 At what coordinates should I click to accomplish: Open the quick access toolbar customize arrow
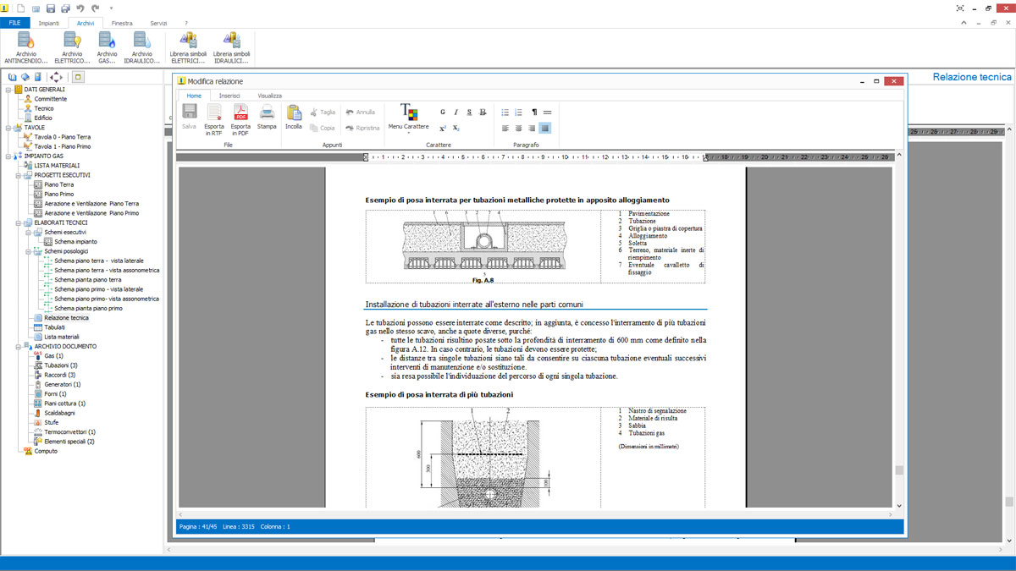pos(111,8)
